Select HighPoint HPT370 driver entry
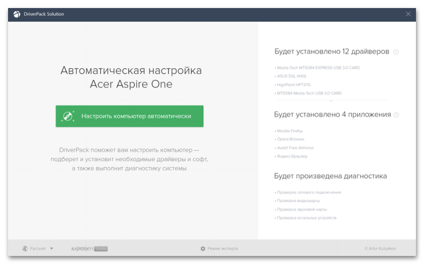The height and width of the screenshot is (264, 424). [293, 85]
